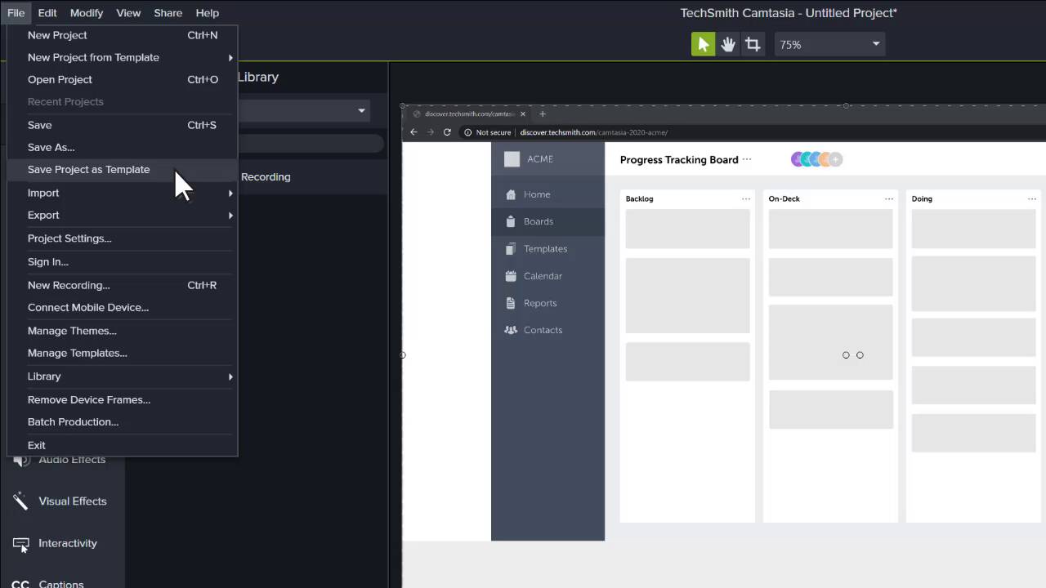1046x588 pixels.
Task: Open the View menu
Action: (128, 12)
